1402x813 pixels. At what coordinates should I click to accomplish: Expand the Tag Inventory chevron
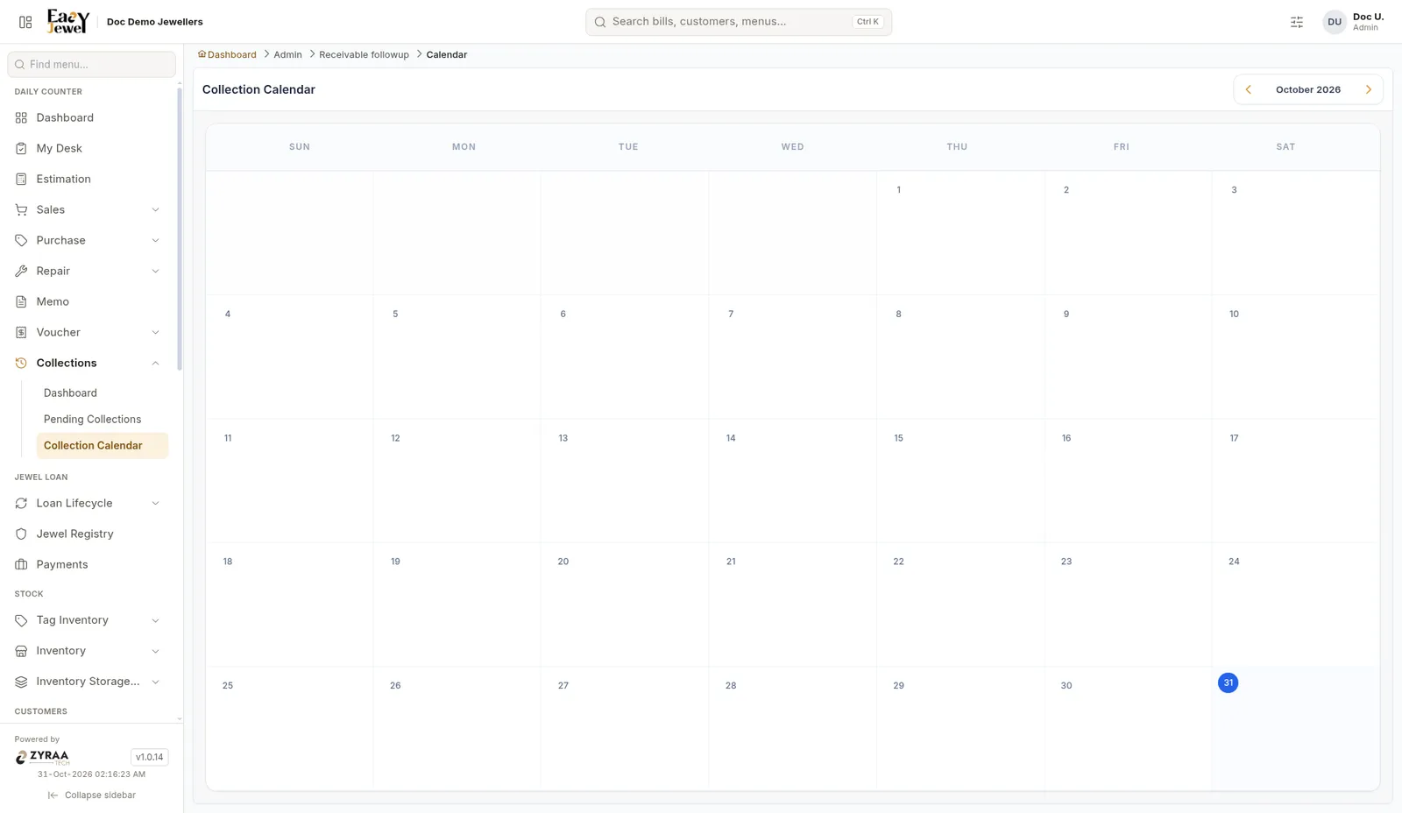tap(155, 620)
